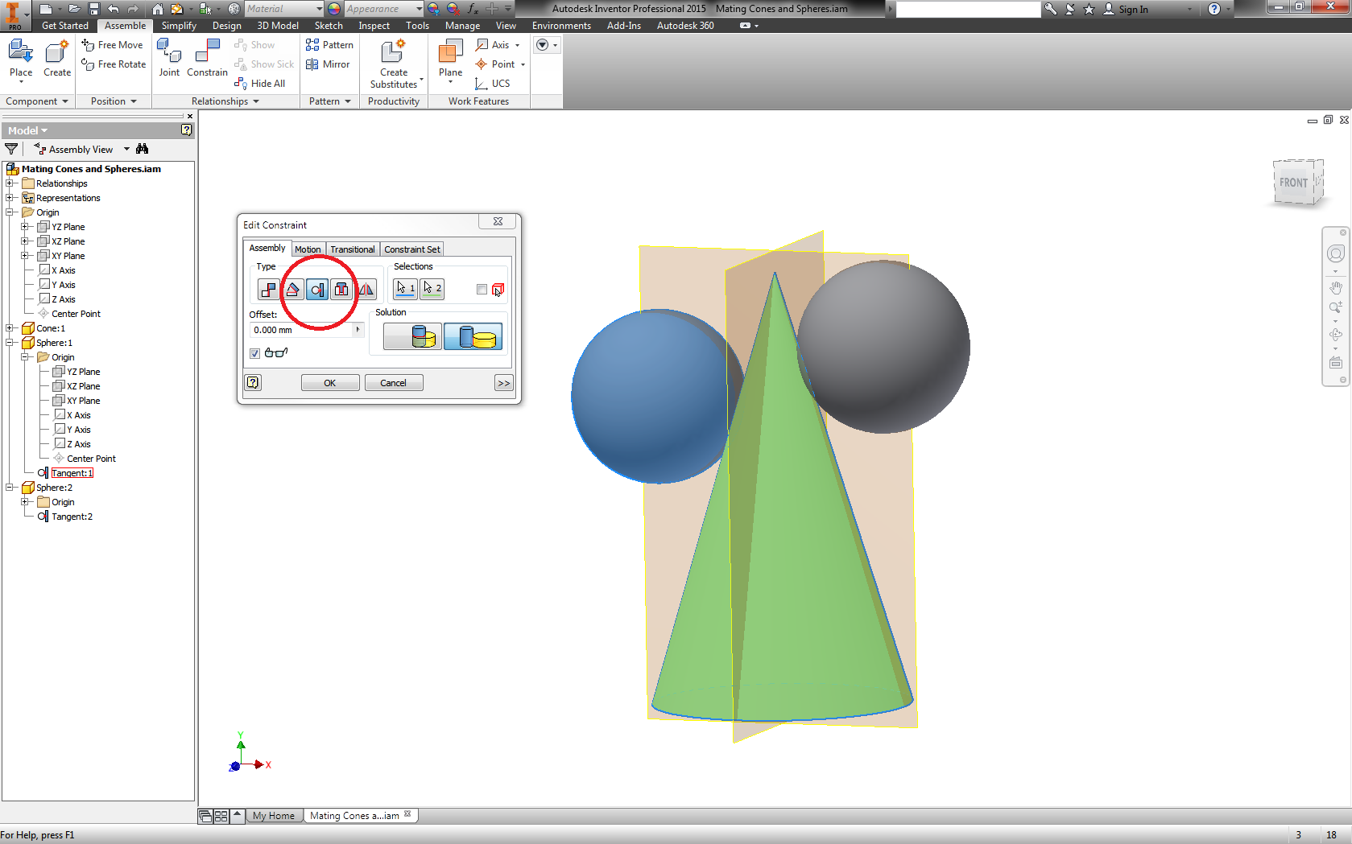Select the Angle constraint type icon
Screen dimensions: 1352x844
pos(293,289)
